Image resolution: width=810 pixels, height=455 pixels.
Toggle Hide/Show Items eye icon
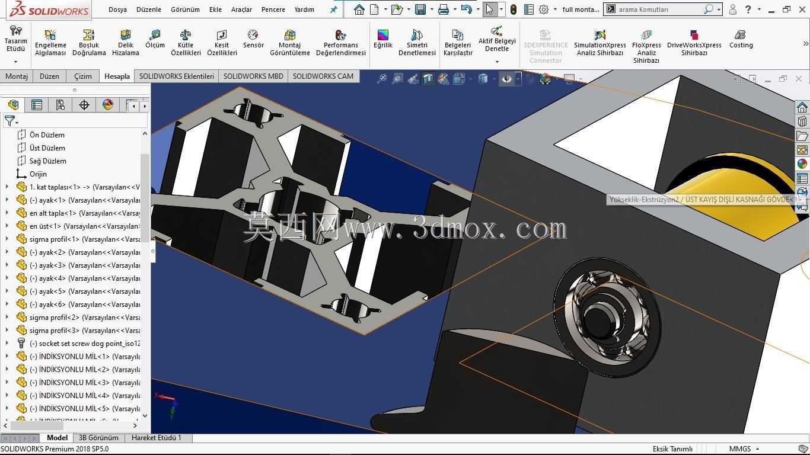coord(506,79)
